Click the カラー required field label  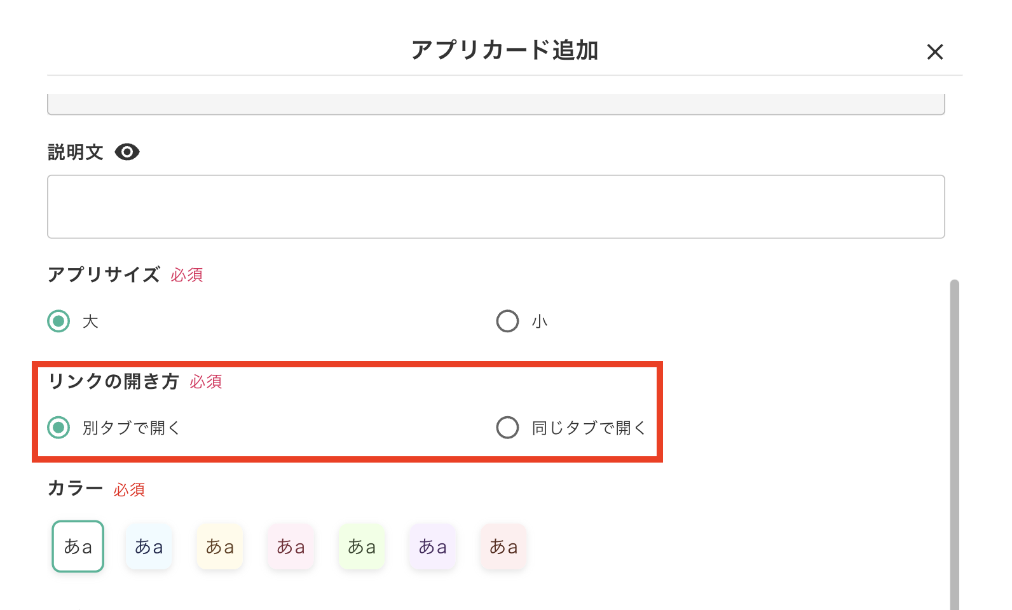pos(129,490)
